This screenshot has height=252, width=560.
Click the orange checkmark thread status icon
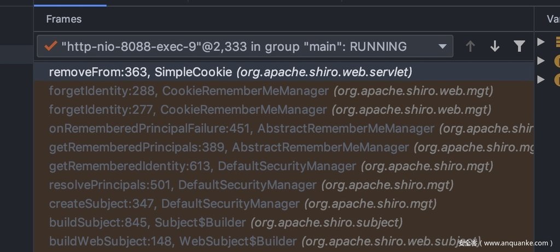[50, 46]
